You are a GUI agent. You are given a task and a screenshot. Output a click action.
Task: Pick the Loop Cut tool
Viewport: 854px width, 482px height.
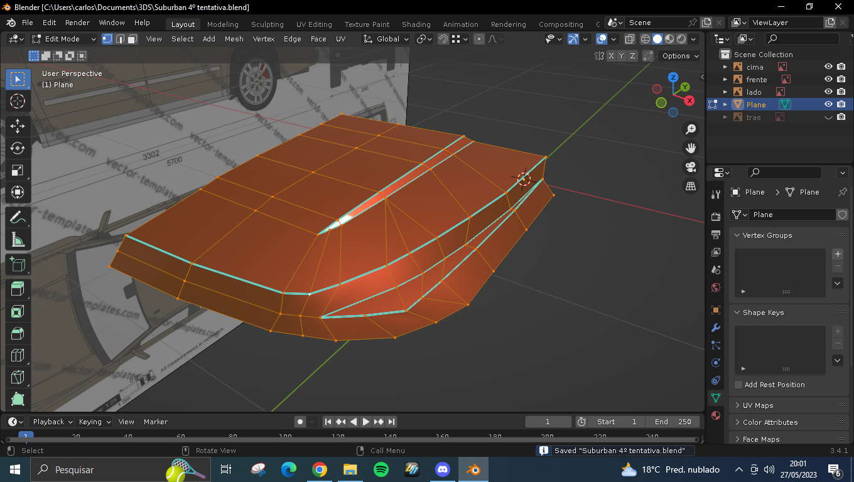(x=18, y=356)
